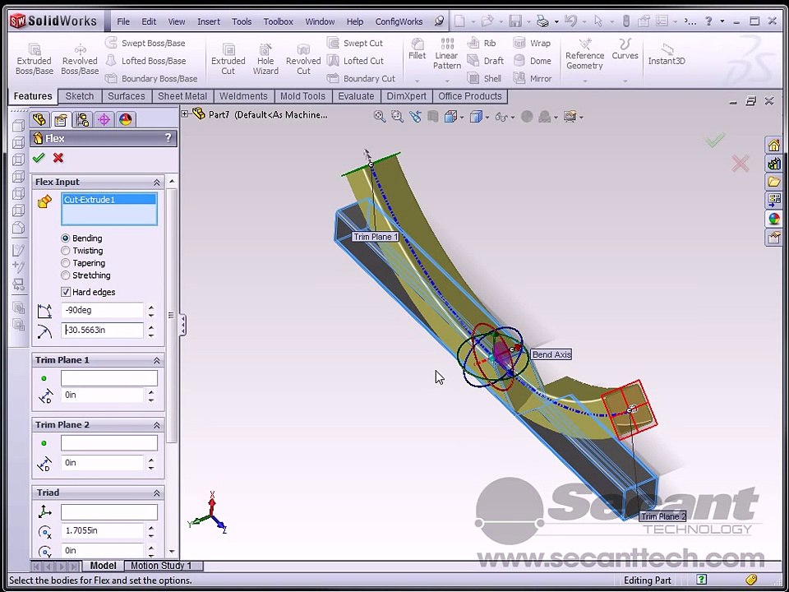The height and width of the screenshot is (592, 789).
Task: Click the Zoom to Fit icon
Action: pos(380,117)
